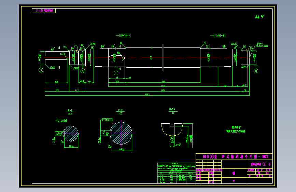The height and width of the screenshot is (192, 296).
Task: Select the yellow detail circle on the left shaft end
Action: coord(78,51)
